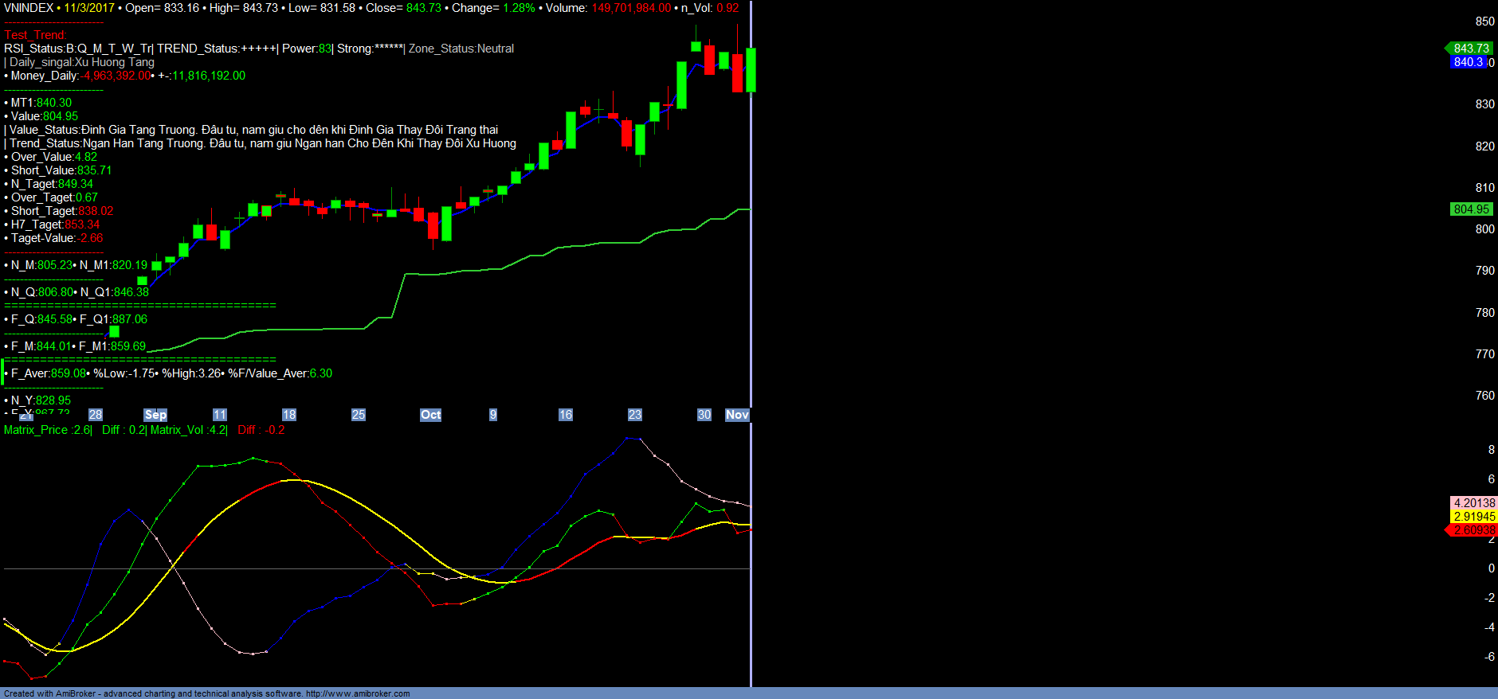Click the 'Zone_Status:Neutral' text

click(461, 49)
